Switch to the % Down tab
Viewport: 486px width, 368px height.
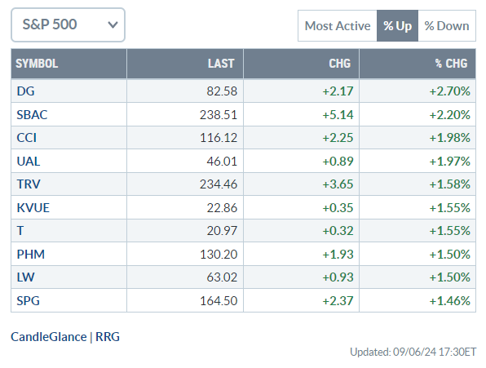447,26
